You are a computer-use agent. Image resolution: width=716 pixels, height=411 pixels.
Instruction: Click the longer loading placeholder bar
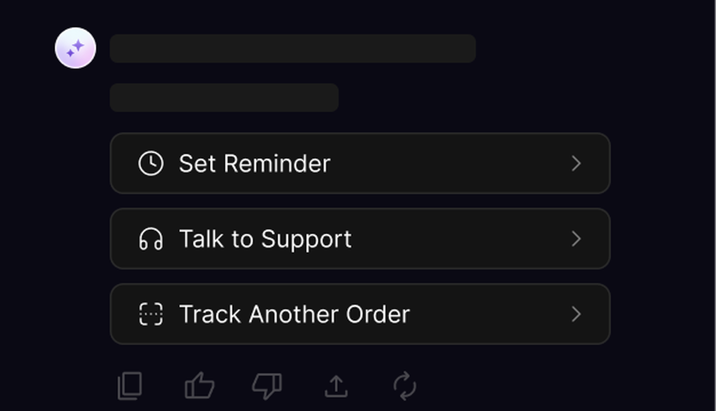[x=292, y=48]
